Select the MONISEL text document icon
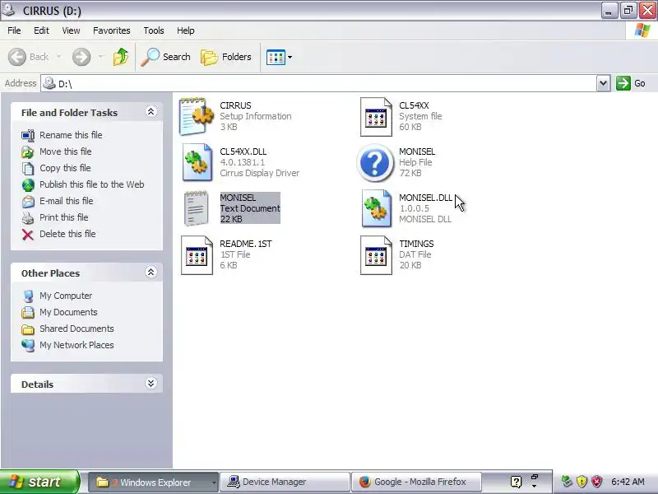Screen dimensions: 658x494 (196, 208)
